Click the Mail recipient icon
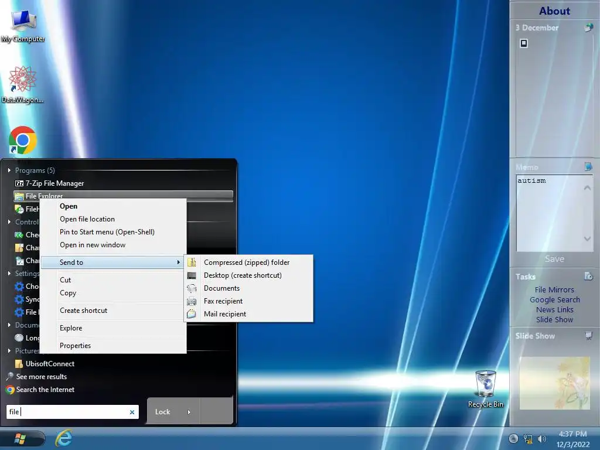The image size is (600, 450). (192, 314)
